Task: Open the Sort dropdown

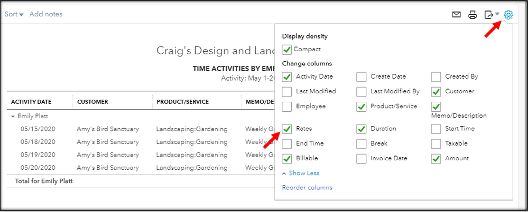Action: [x=14, y=14]
